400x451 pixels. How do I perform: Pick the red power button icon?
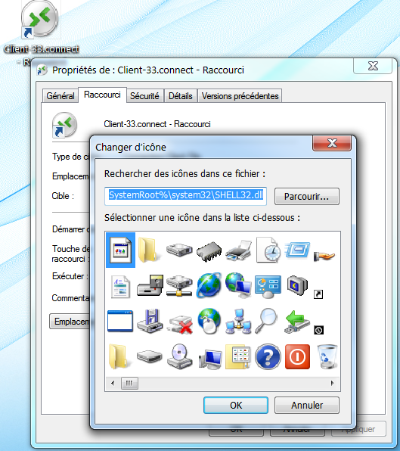pos(297,356)
